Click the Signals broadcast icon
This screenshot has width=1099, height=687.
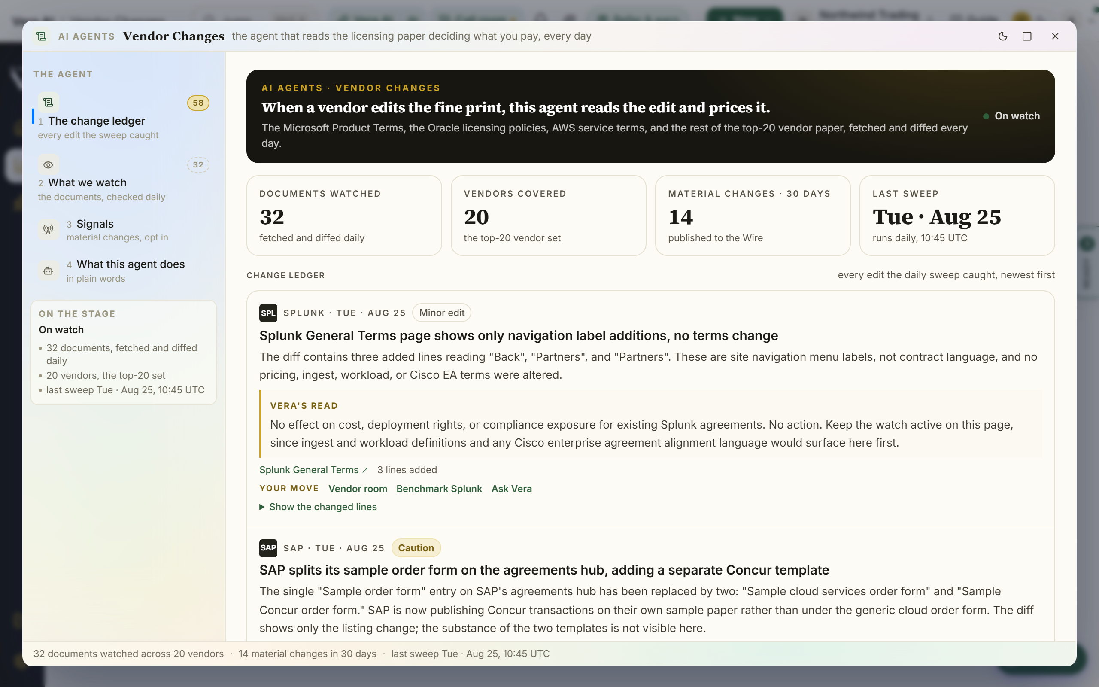point(48,229)
